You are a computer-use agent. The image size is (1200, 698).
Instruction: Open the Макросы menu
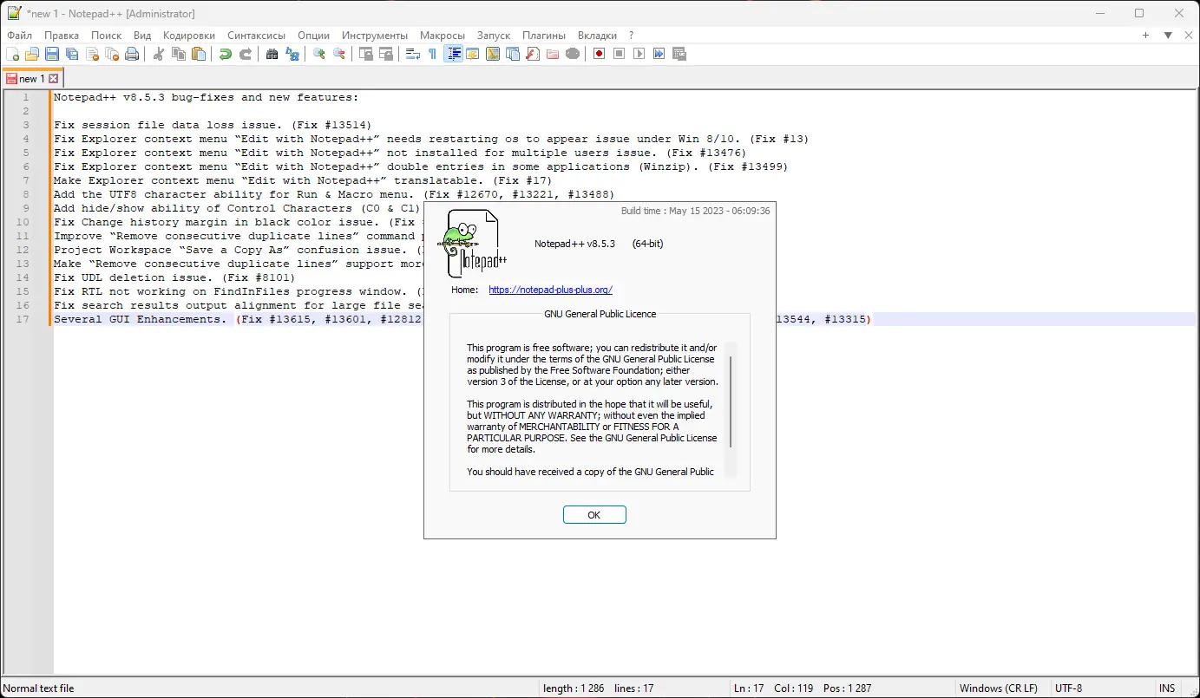pyautogui.click(x=443, y=36)
